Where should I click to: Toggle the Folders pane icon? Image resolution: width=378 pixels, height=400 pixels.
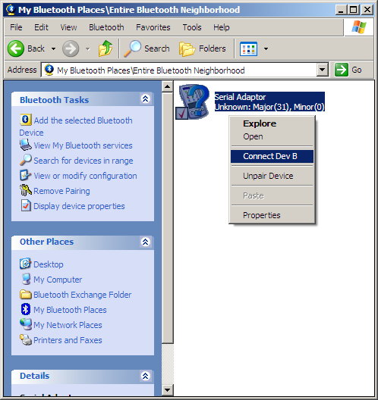point(187,48)
